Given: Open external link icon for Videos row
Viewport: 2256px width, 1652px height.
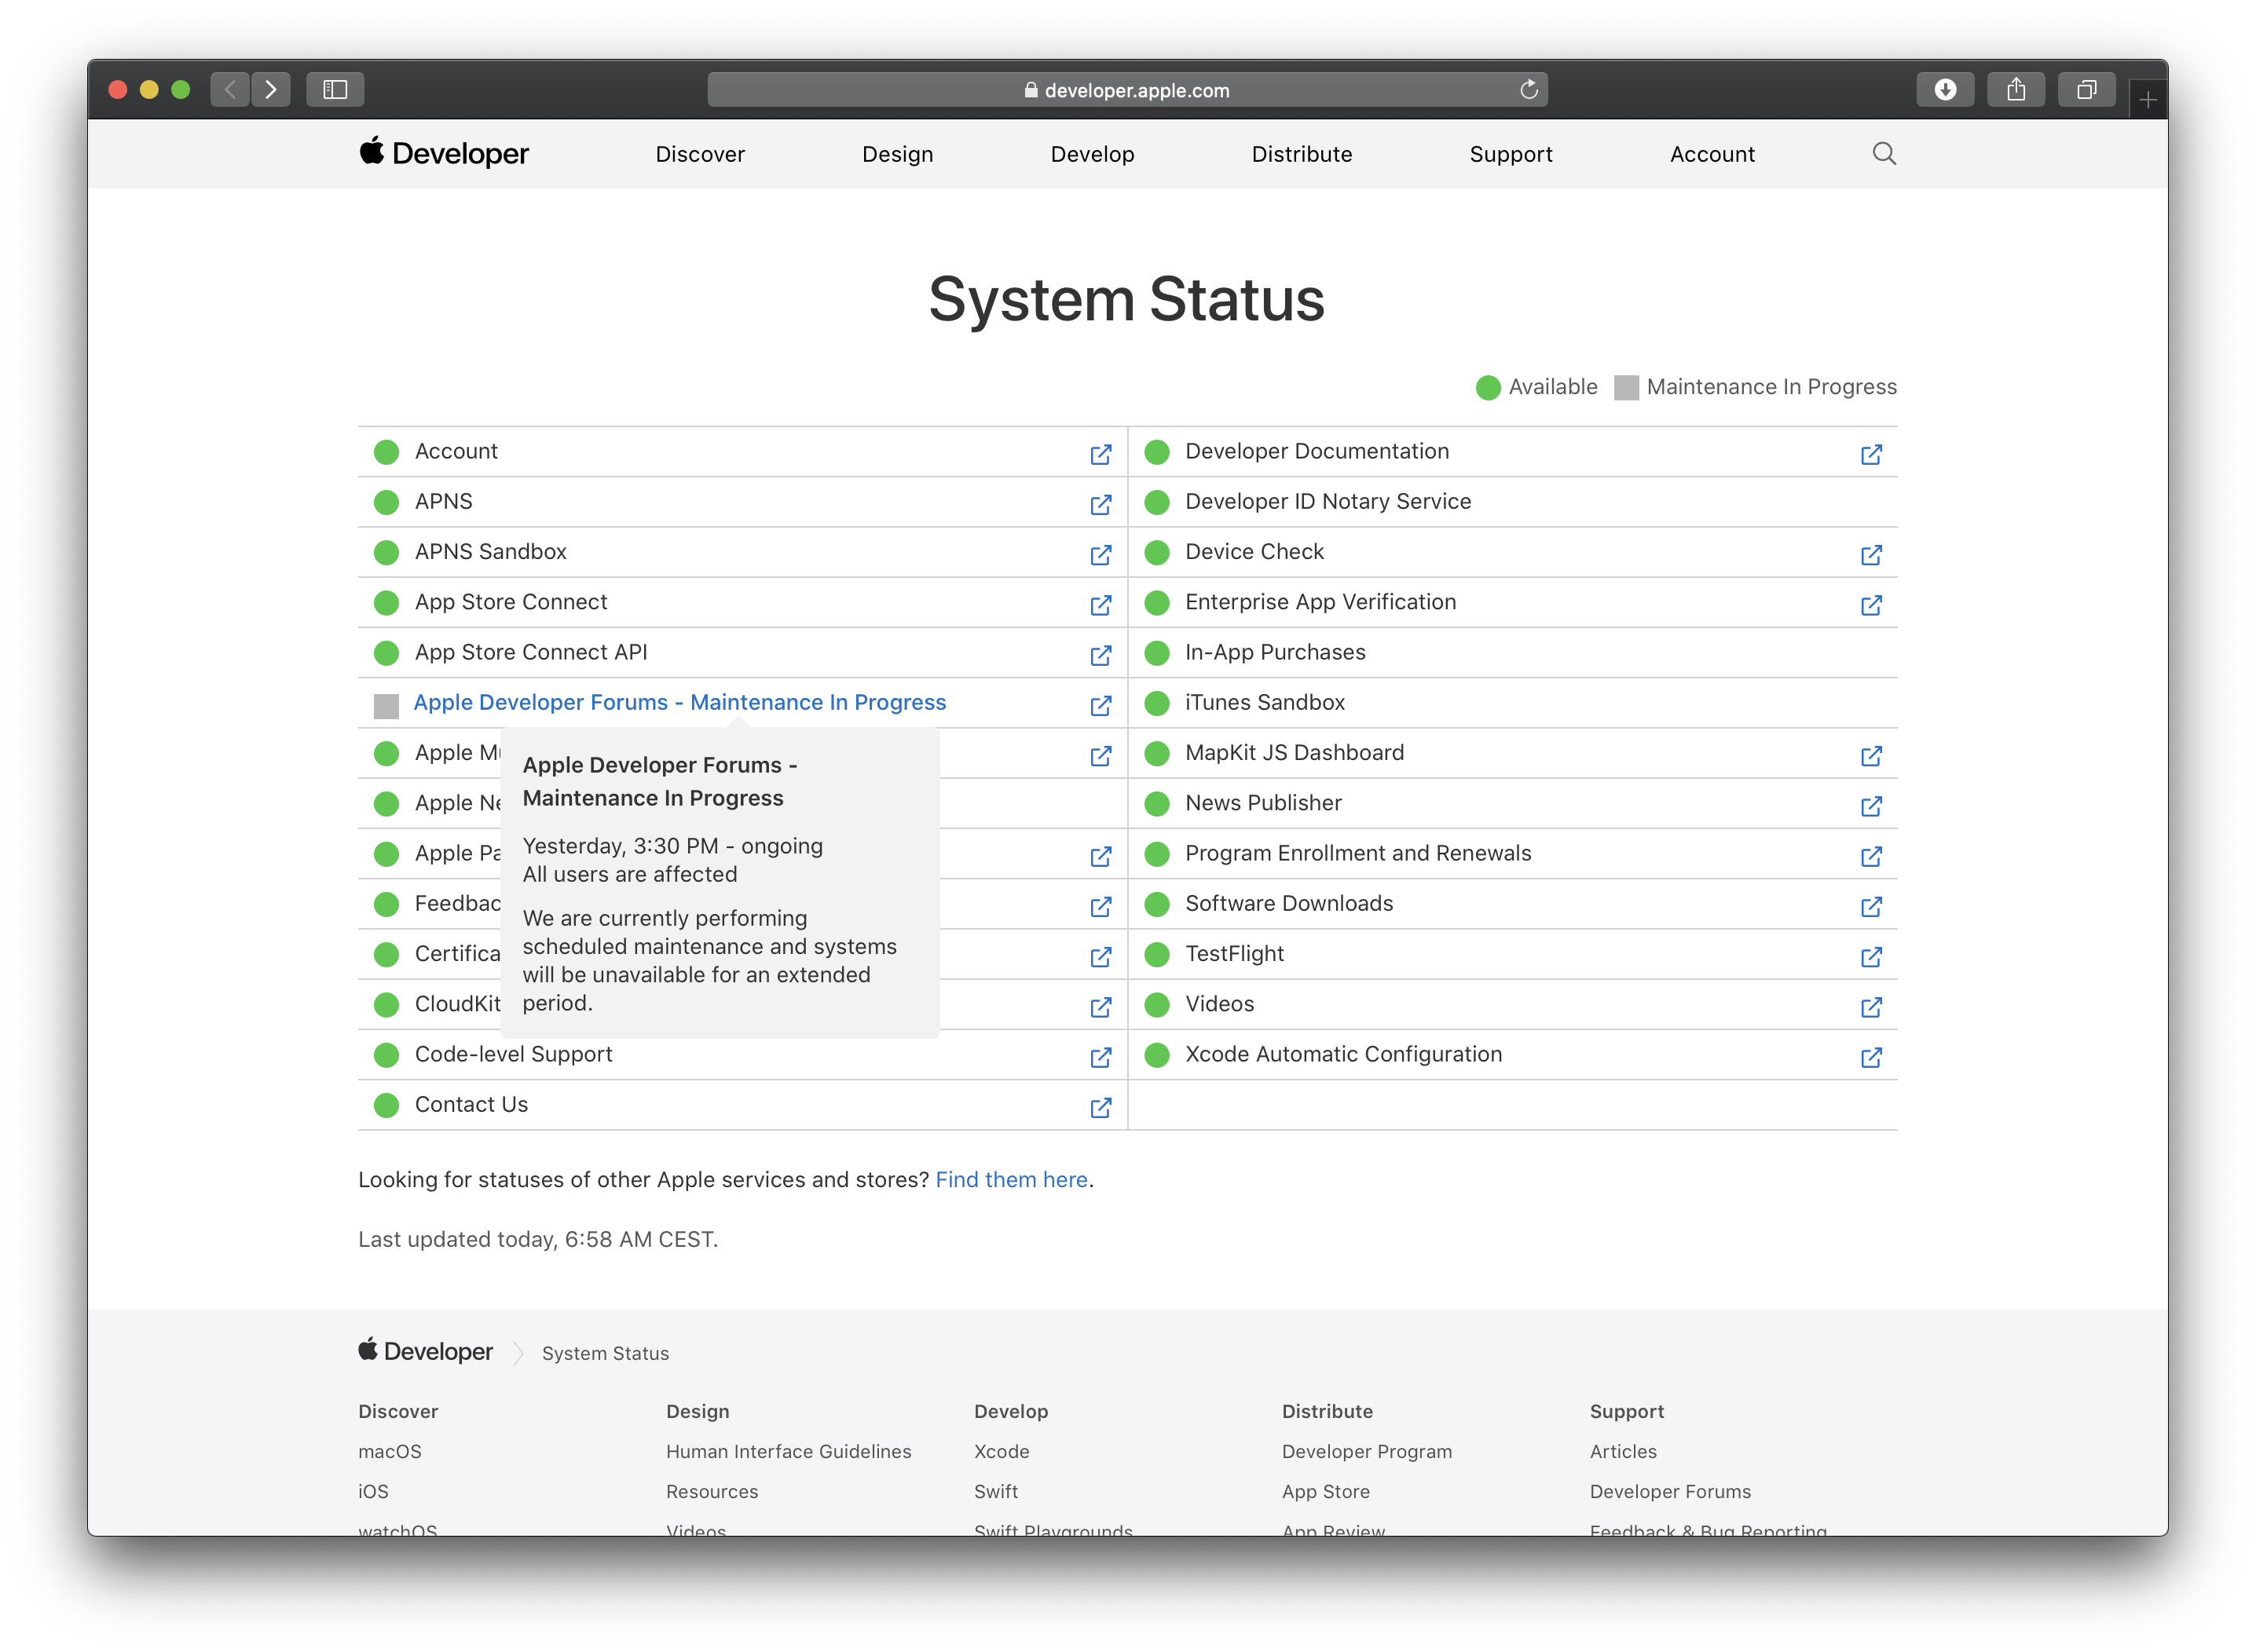Looking at the screenshot, I should pos(1871,1006).
